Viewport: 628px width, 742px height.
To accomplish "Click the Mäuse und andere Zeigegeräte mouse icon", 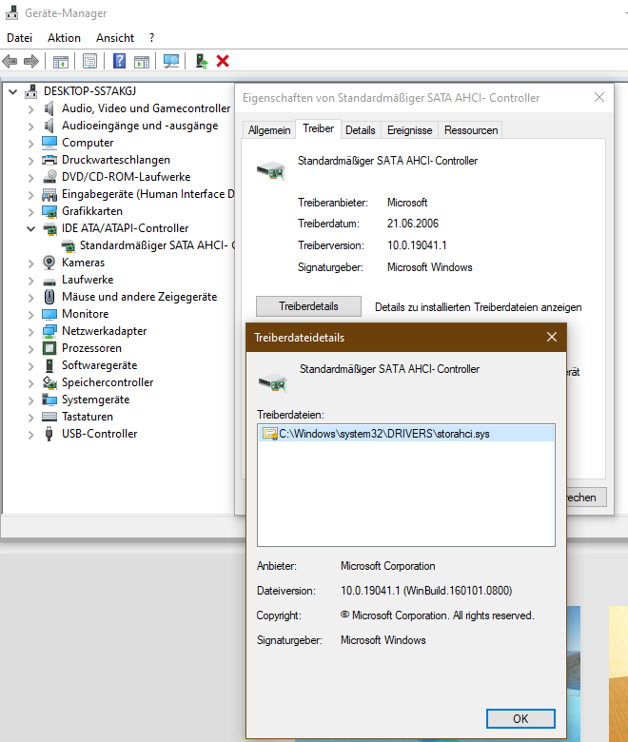I will (49, 297).
